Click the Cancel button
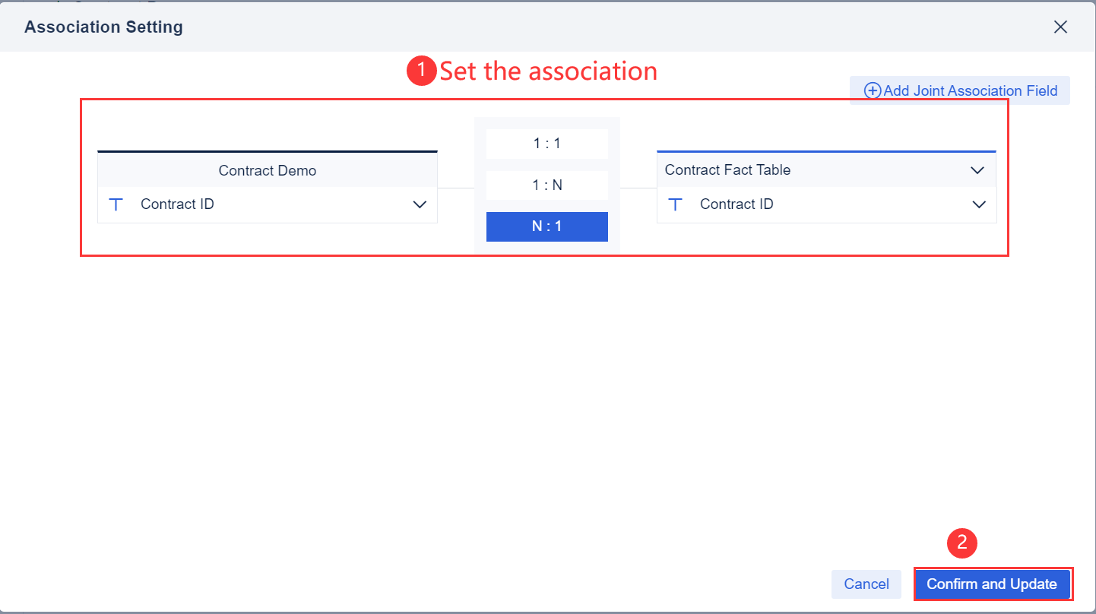1096x614 pixels. point(866,584)
